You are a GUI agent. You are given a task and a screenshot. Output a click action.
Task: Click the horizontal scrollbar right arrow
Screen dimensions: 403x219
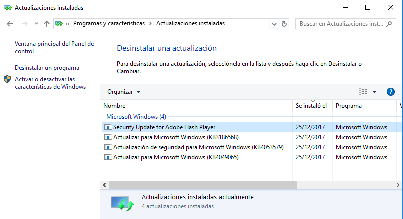pyautogui.click(x=398, y=185)
